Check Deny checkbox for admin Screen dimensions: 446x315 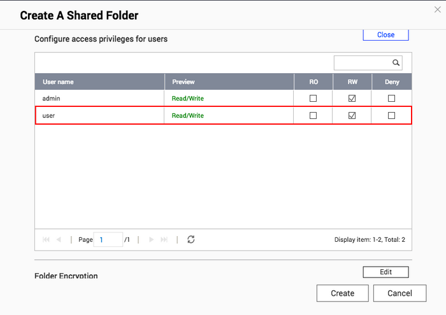[x=391, y=98]
